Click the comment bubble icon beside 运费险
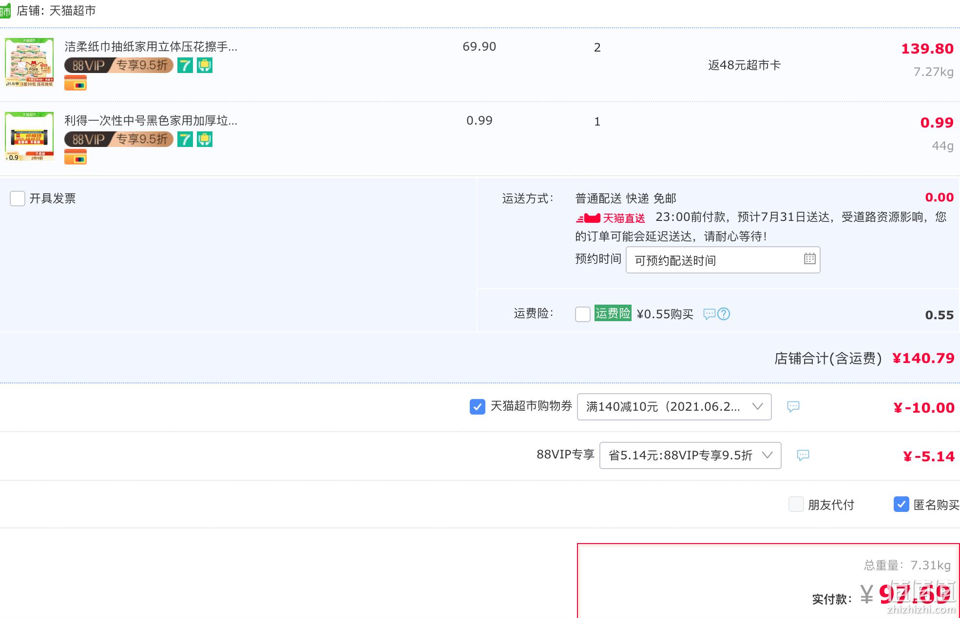This screenshot has height=618, width=960. click(710, 314)
